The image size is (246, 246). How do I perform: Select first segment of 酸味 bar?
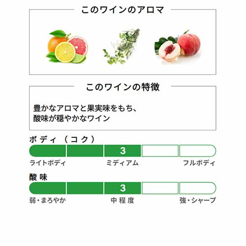pyautogui.click(x=48, y=188)
